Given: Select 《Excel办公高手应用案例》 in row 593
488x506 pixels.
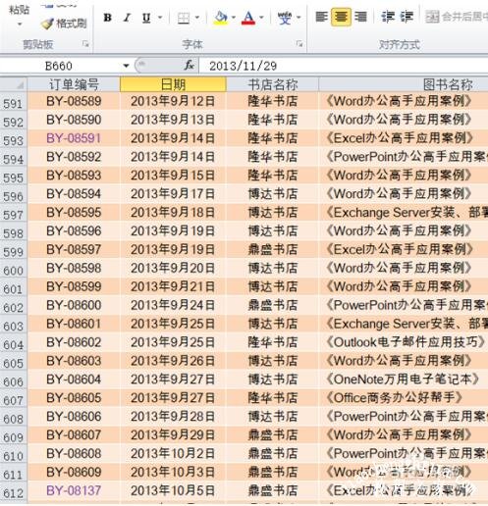Looking at the screenshot, I should pyautogui.click(x=404, y=138).
